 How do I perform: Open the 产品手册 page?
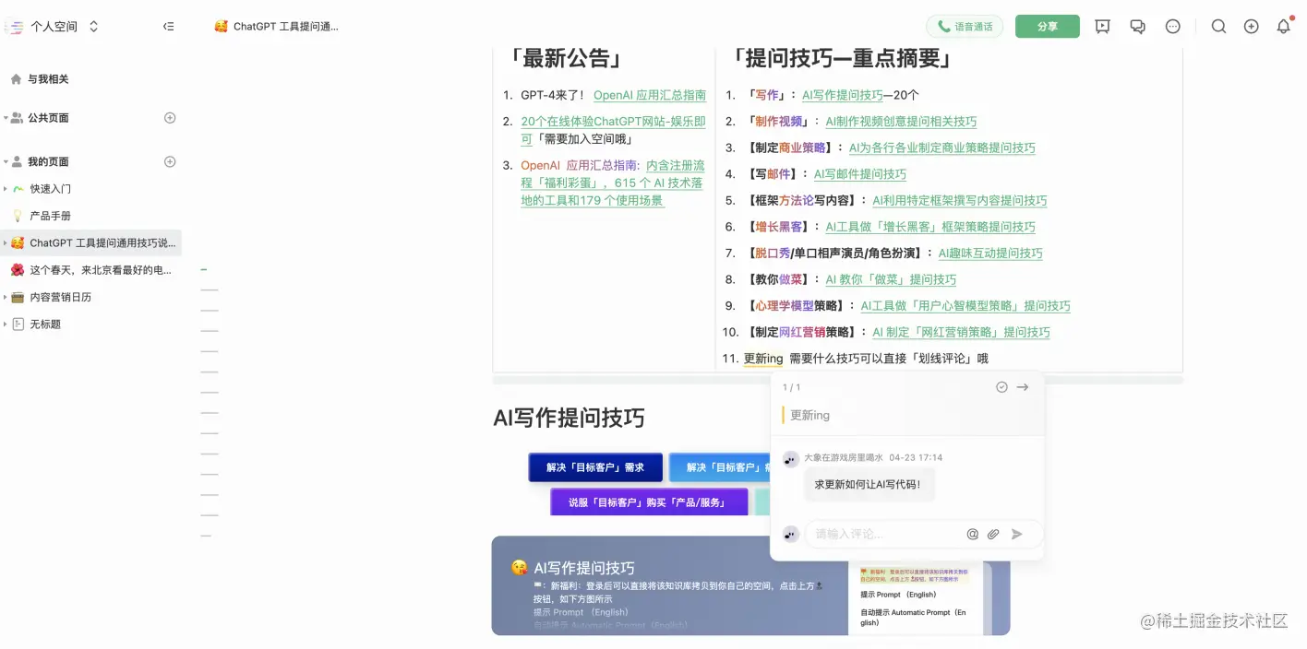pos(51,216)
